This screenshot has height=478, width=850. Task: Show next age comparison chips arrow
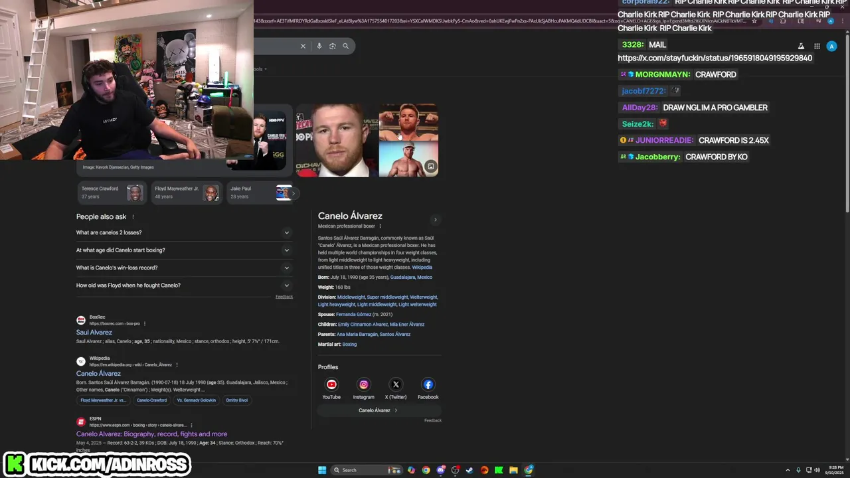tap(293, 193)
